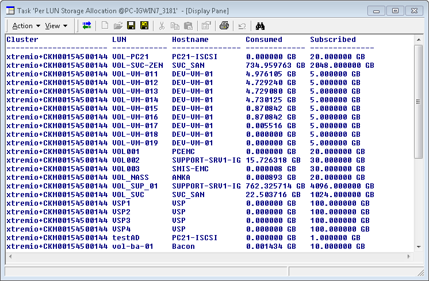Click the Cut scissors icon
Image resolution: width=429 pixels, height=281 pixels.
[162, 26]
